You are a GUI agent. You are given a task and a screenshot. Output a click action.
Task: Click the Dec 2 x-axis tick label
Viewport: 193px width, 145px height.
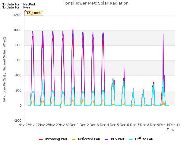(x=84, y=125)
